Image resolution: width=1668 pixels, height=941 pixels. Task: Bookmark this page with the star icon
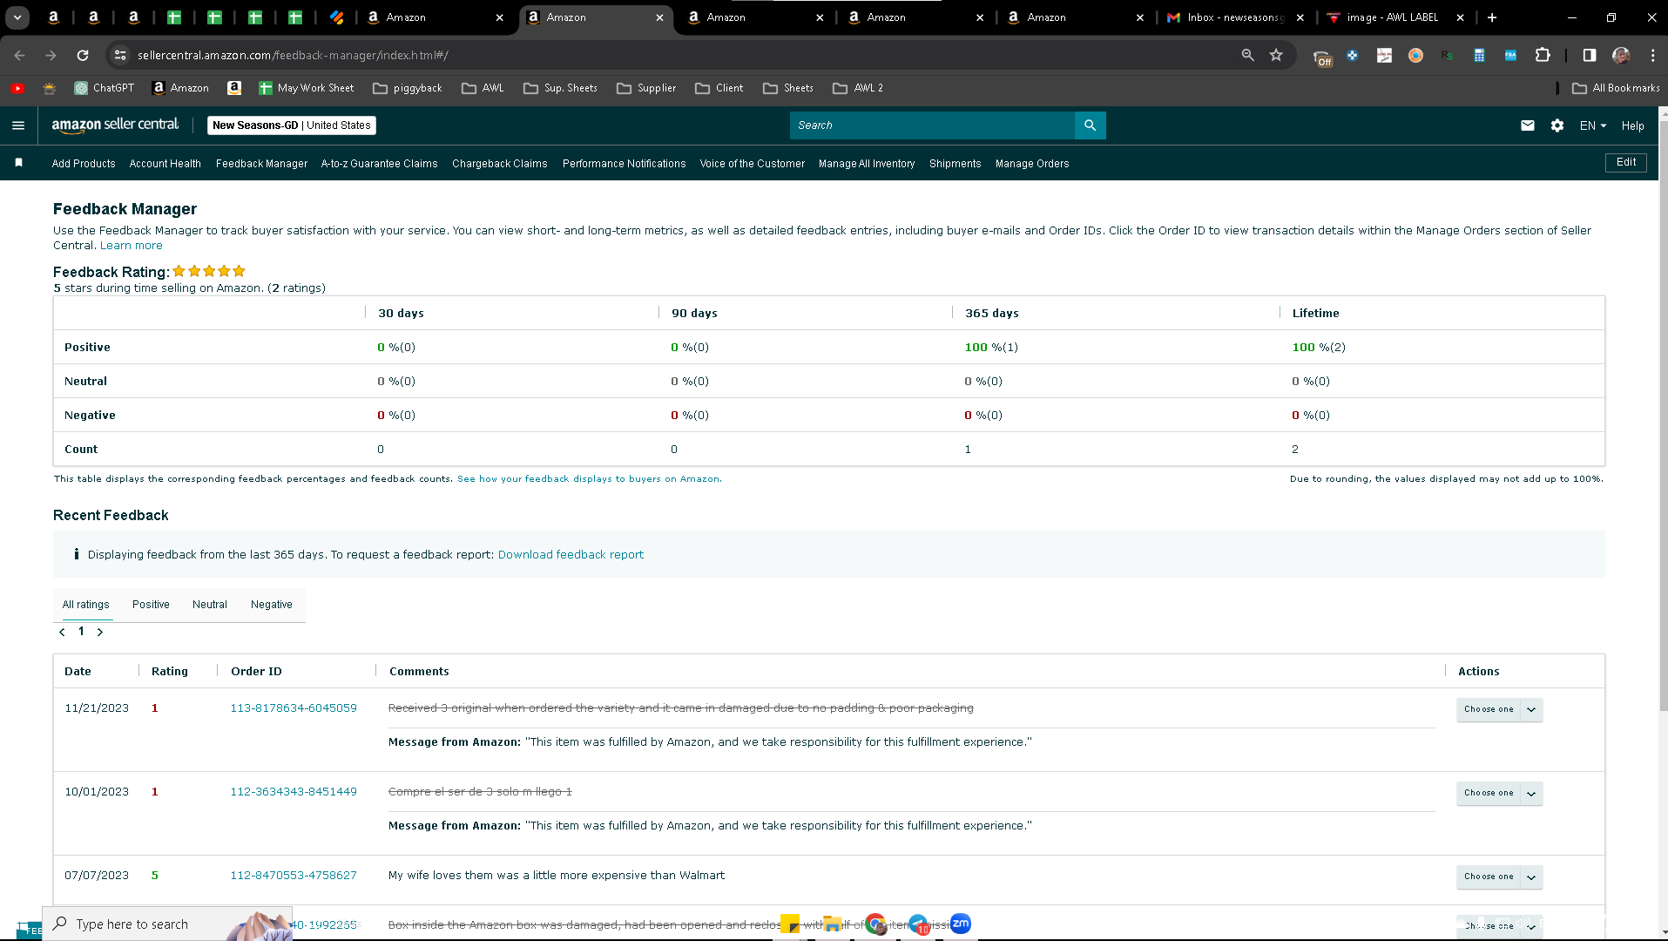tap(1276, 55)
